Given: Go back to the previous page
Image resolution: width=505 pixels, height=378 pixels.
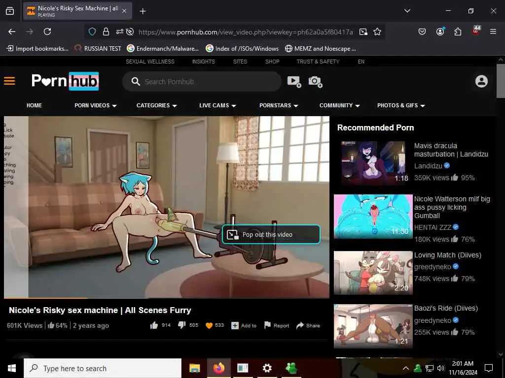Looking at the screenshot, I should [x=12, y=31].
